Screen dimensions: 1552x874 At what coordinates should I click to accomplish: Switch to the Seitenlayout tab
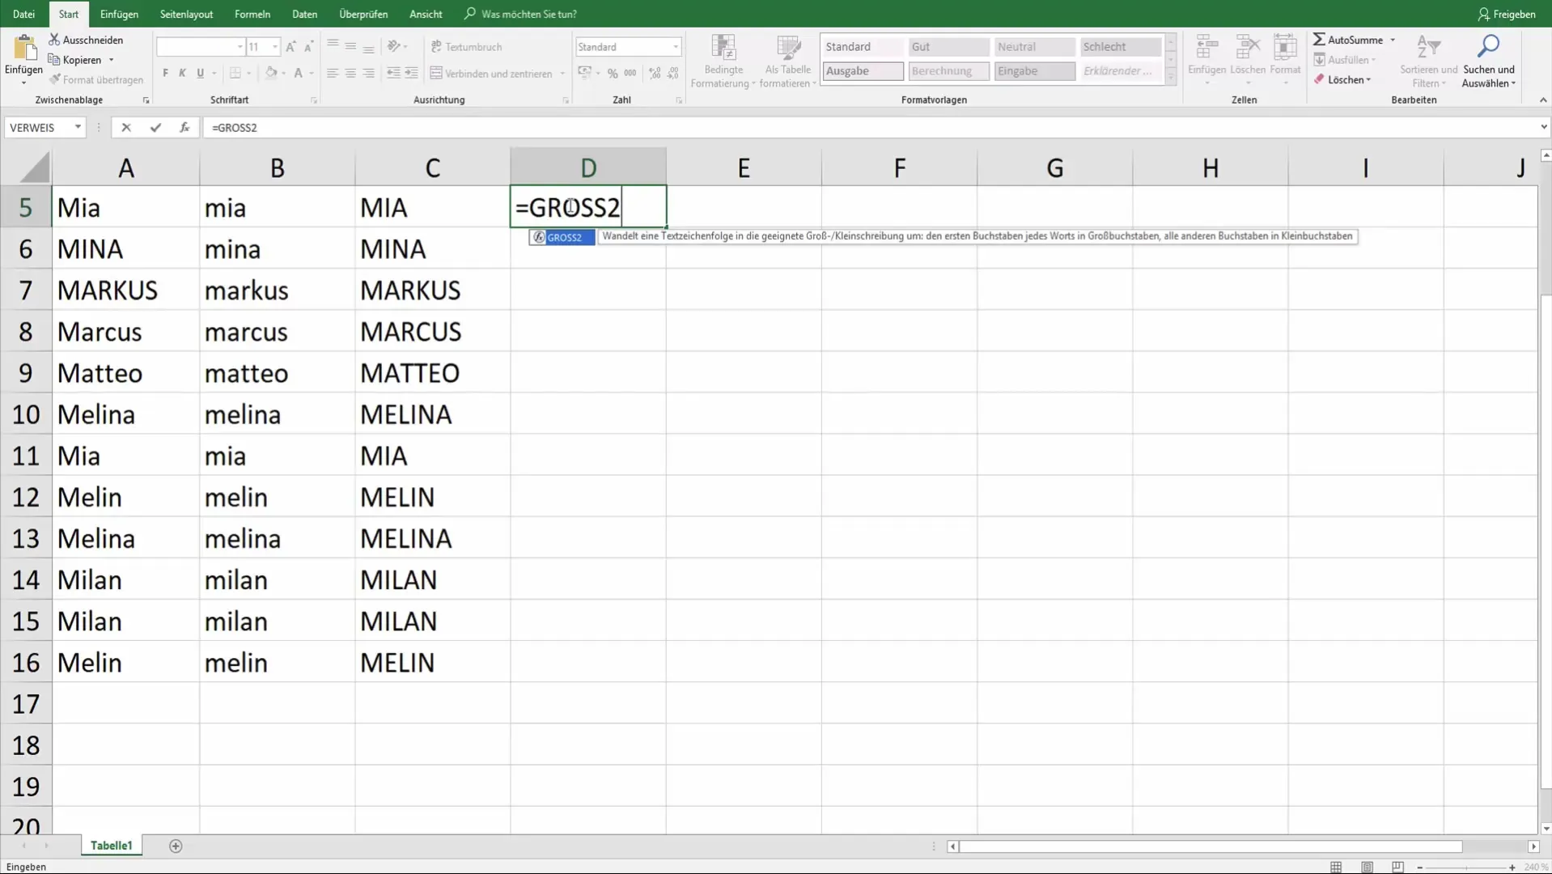point(186,14)
